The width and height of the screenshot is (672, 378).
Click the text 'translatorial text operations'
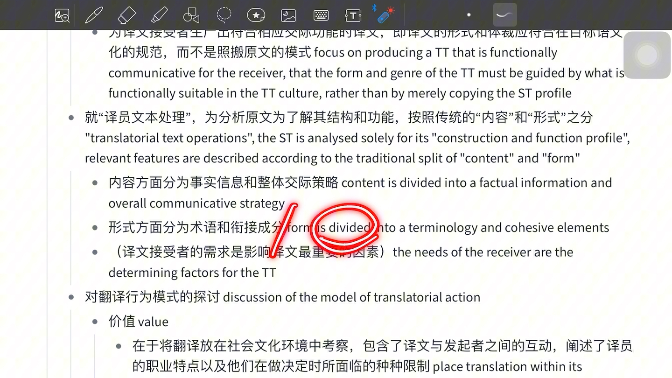pyautogui.click(x=168, y=138)
